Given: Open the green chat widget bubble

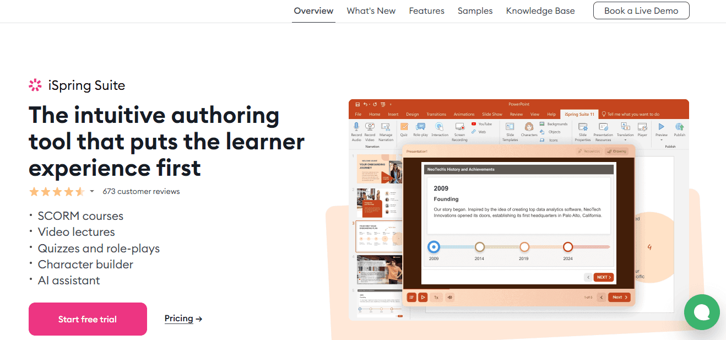Looking at the screenshot, I should (x=702, y=312).
